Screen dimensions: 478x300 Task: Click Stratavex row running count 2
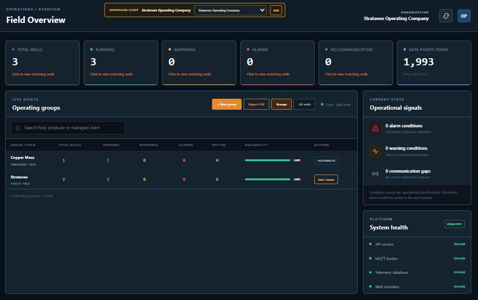108,179
